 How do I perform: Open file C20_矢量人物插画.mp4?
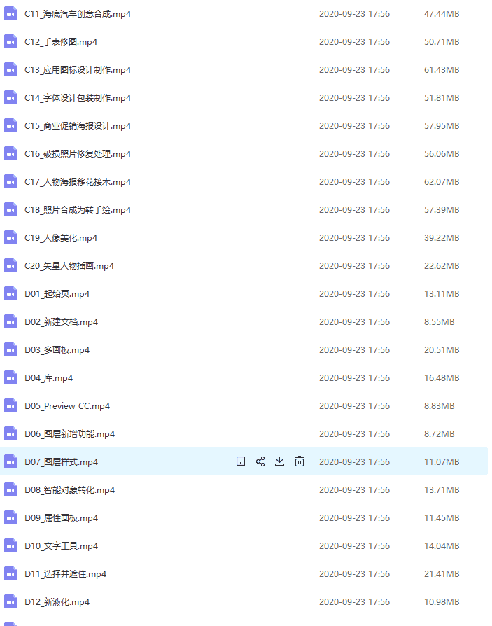69,266
